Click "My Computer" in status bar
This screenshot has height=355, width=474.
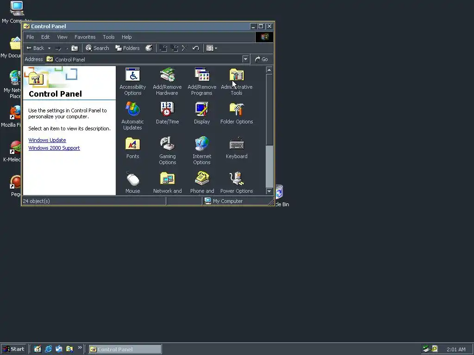[x=224, y=201]
